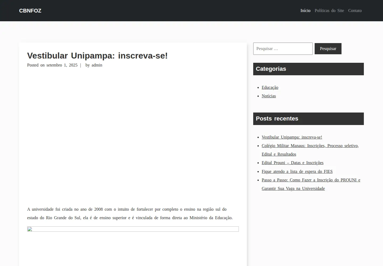This screenshot has width=383, height=266.
Task: Click the article heading Vestibular Unipampa: inscreva-se!
Action: point(97,56)
